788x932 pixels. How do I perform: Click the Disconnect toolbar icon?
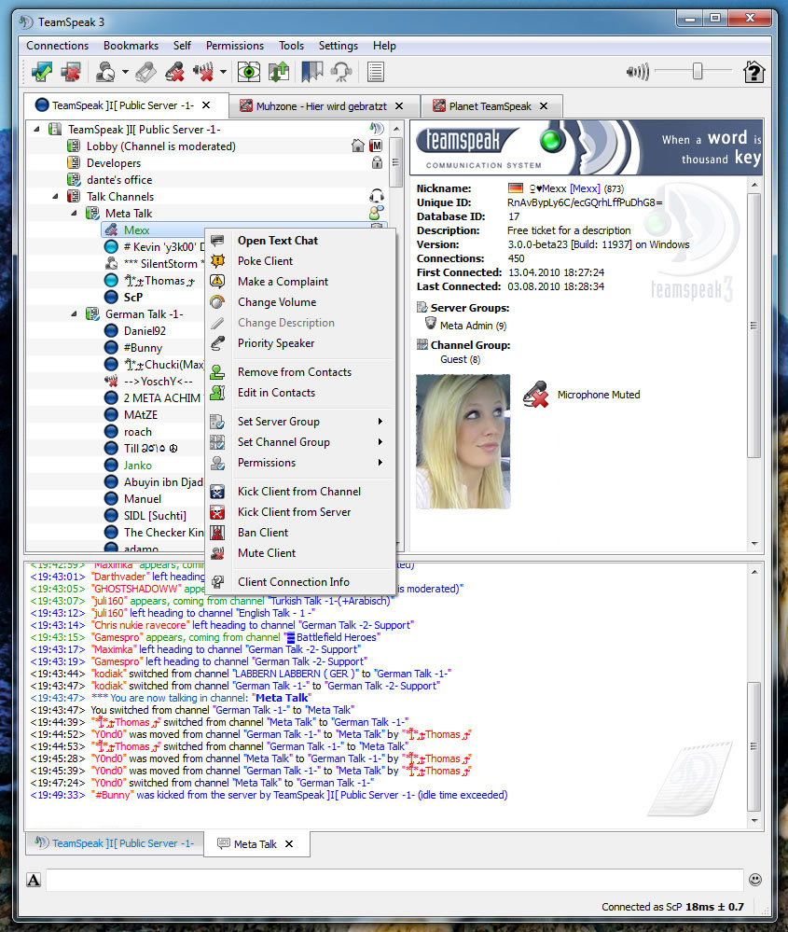coord(71,72)
